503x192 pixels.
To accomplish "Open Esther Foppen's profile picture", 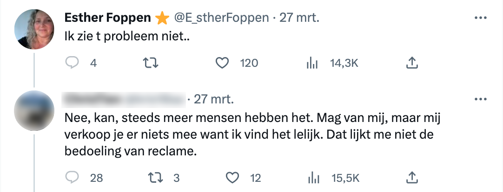I will point(35,29).
